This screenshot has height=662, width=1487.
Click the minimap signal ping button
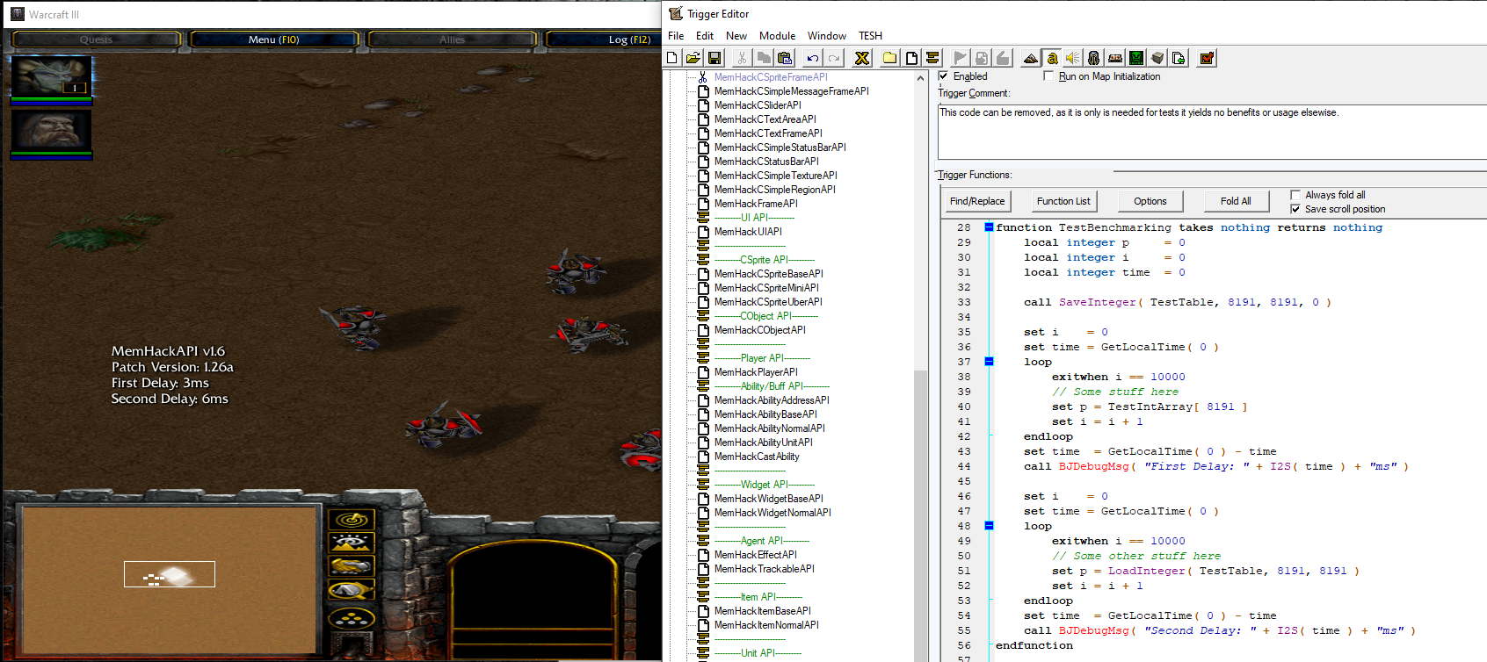(x=352, y=520)
